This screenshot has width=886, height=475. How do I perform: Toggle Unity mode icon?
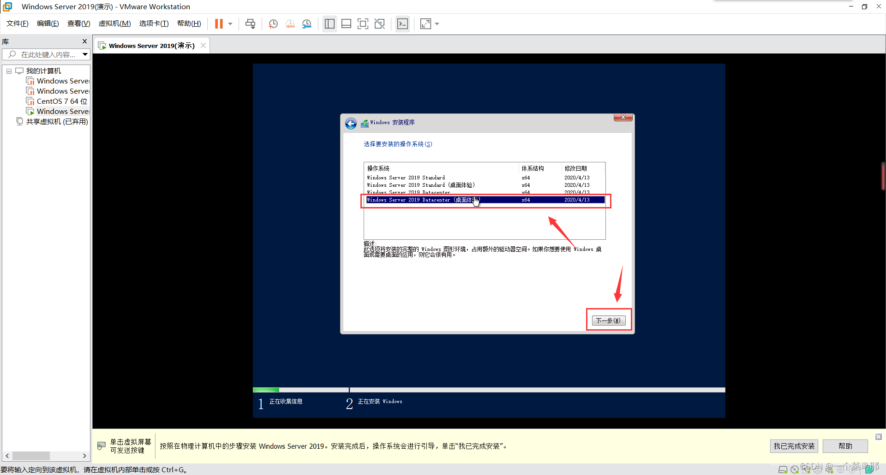coord(379,24)
